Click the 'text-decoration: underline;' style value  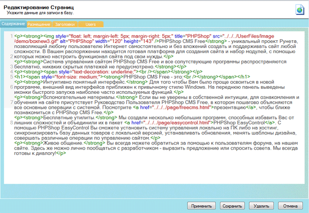[x=104, y=72]
